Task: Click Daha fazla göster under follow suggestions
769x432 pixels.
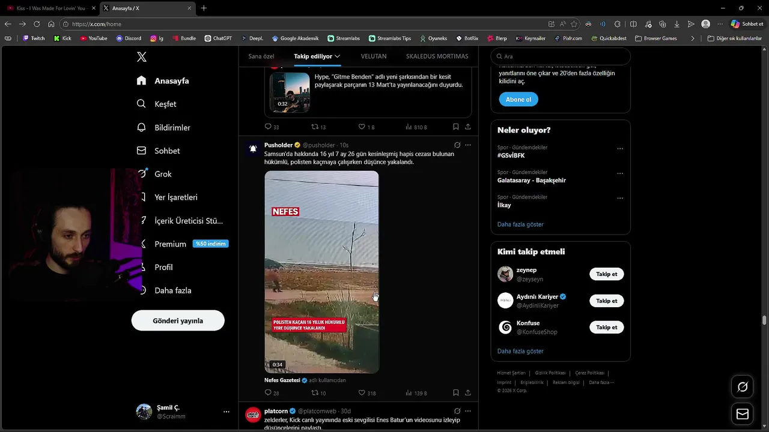Action: pyautogui.click(x=520, y=351)
